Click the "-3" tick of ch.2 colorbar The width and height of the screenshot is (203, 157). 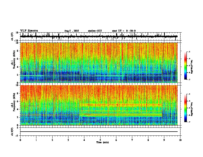[189, 94]
